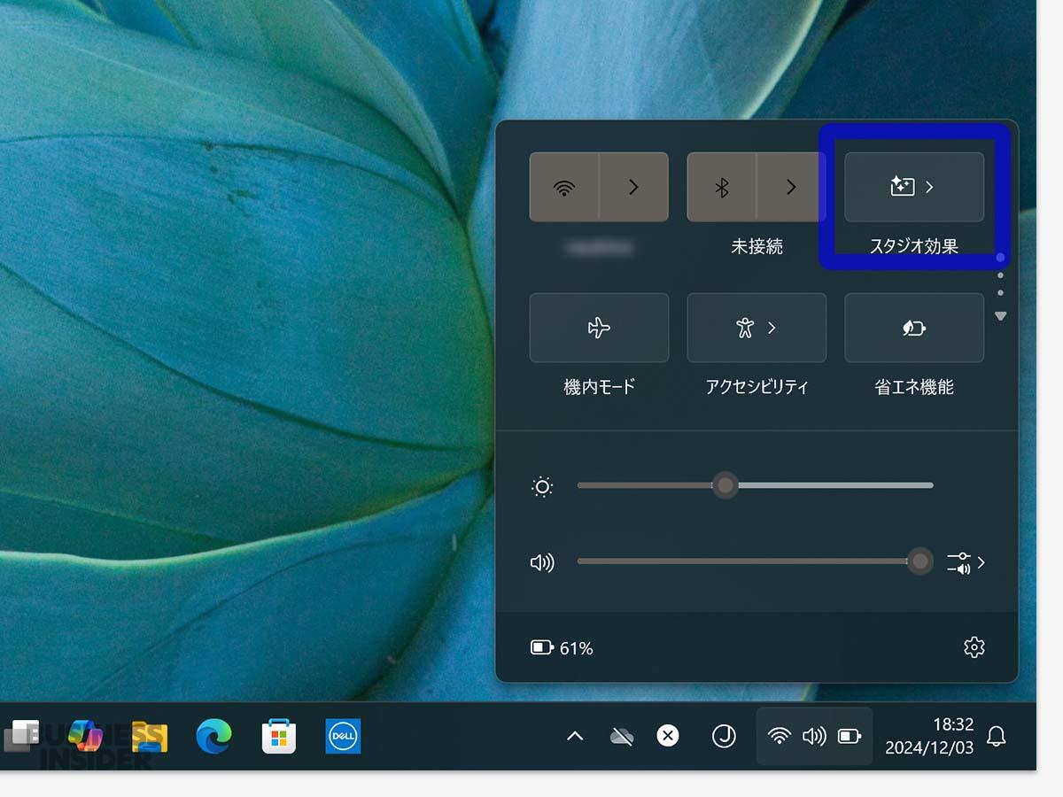
Task: Click the J input mode indicator
Action: [x=724, y=736]
